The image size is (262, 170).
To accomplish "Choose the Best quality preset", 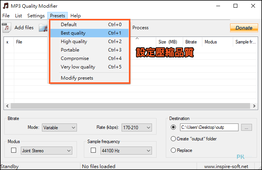I will pos(90,33).
